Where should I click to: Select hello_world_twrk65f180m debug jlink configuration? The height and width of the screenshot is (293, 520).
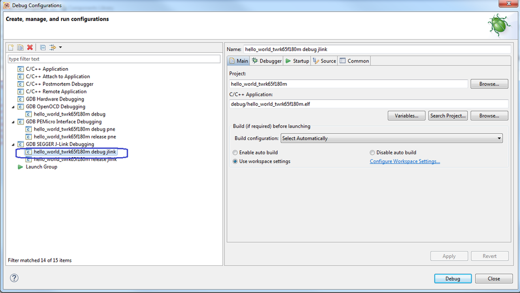[x=75, y=152]
